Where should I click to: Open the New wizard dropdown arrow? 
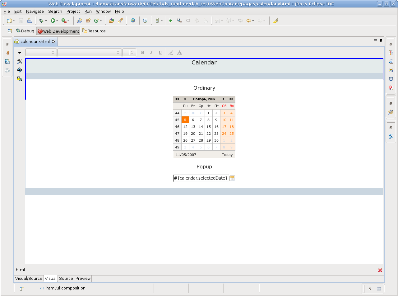(14, 21)
